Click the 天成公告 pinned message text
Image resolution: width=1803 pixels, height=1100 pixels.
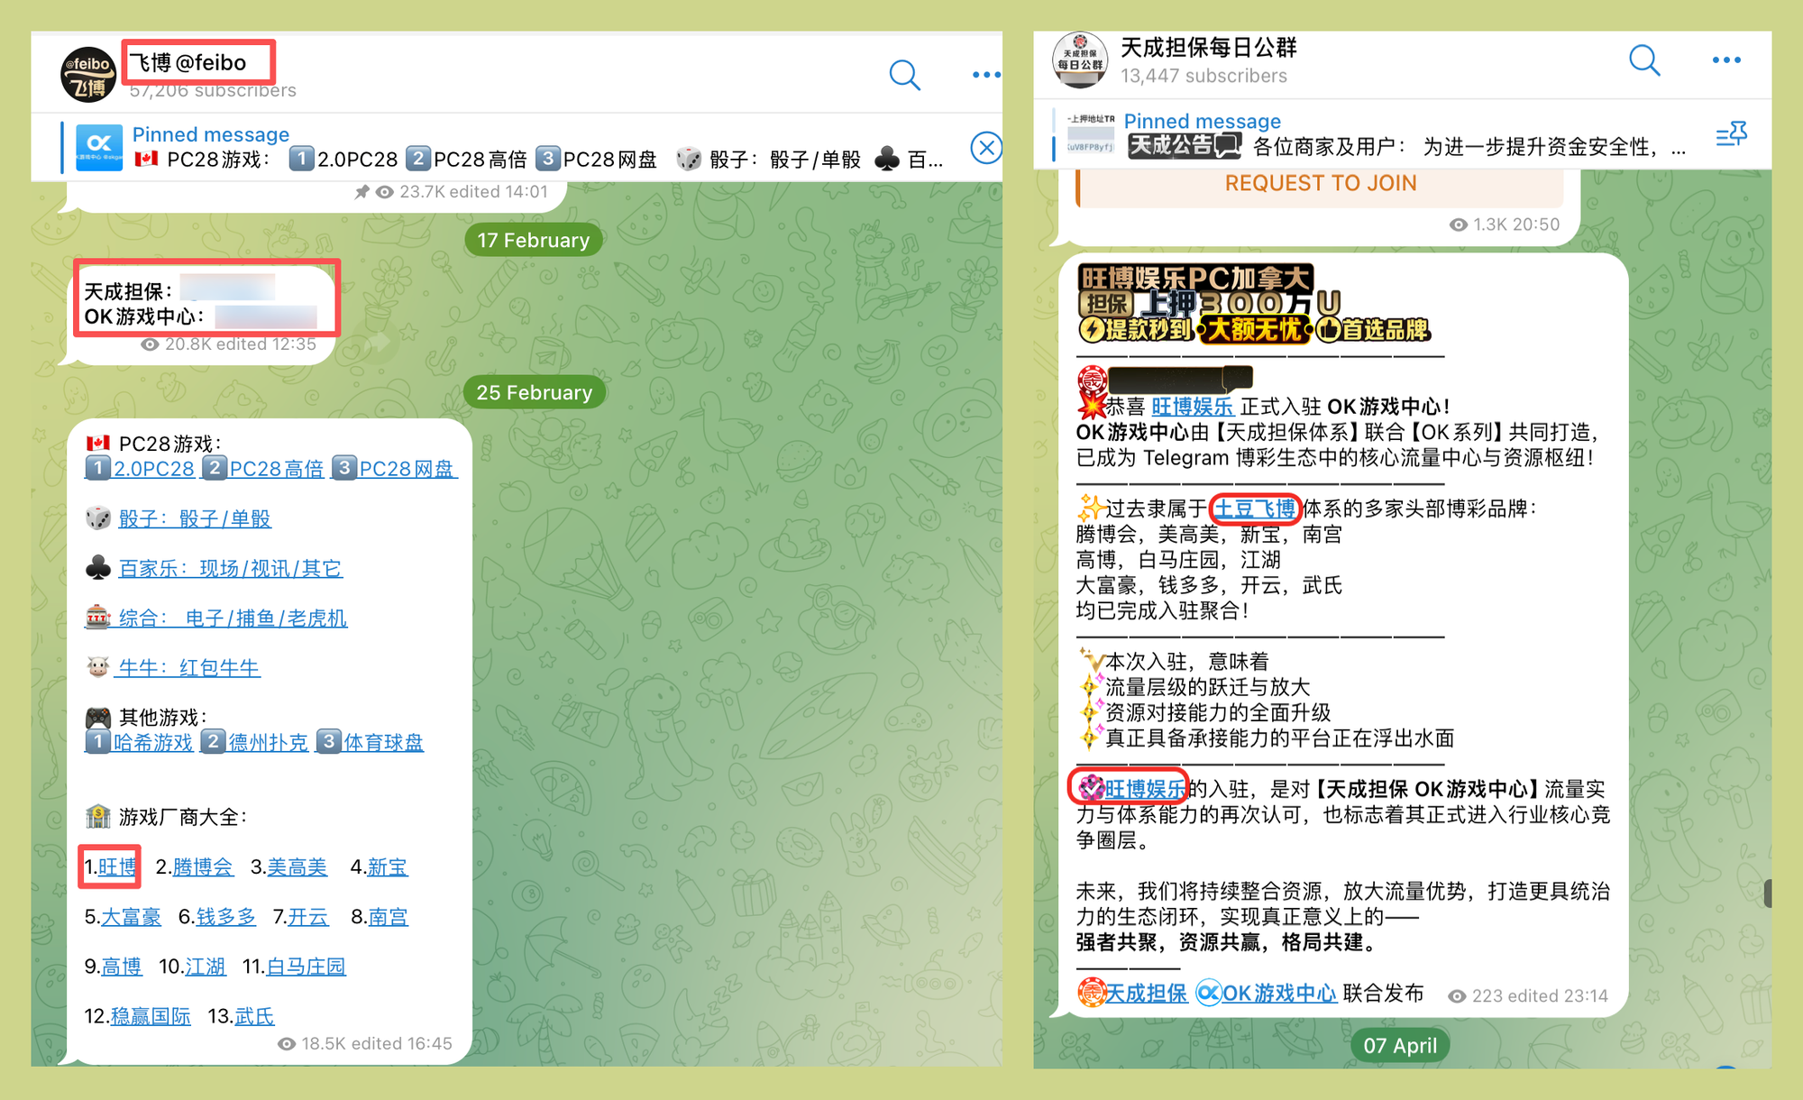[x=1183, y=146]
